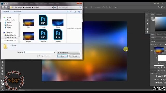Click New folder in Open dialog
The image size is (166, 93).
point(18,12)
